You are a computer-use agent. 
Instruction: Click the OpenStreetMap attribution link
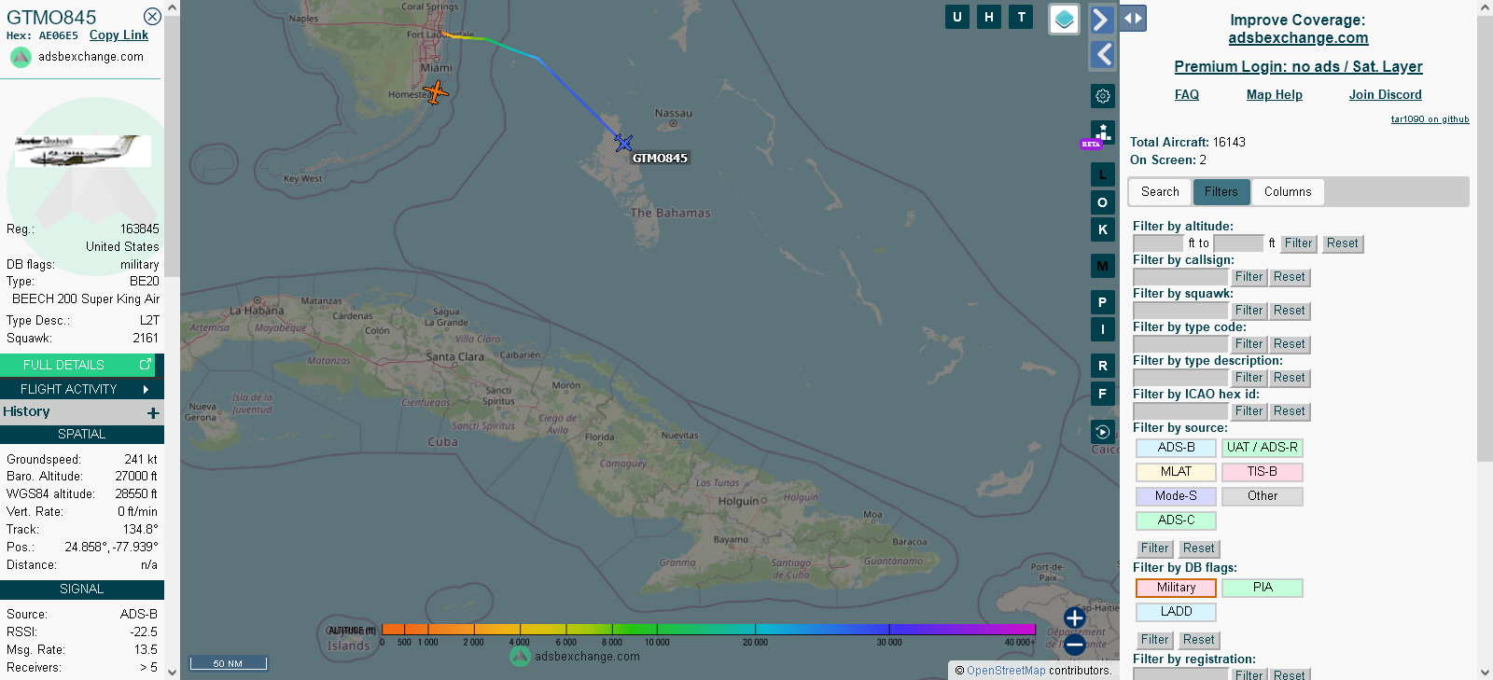coord(1006,671)
